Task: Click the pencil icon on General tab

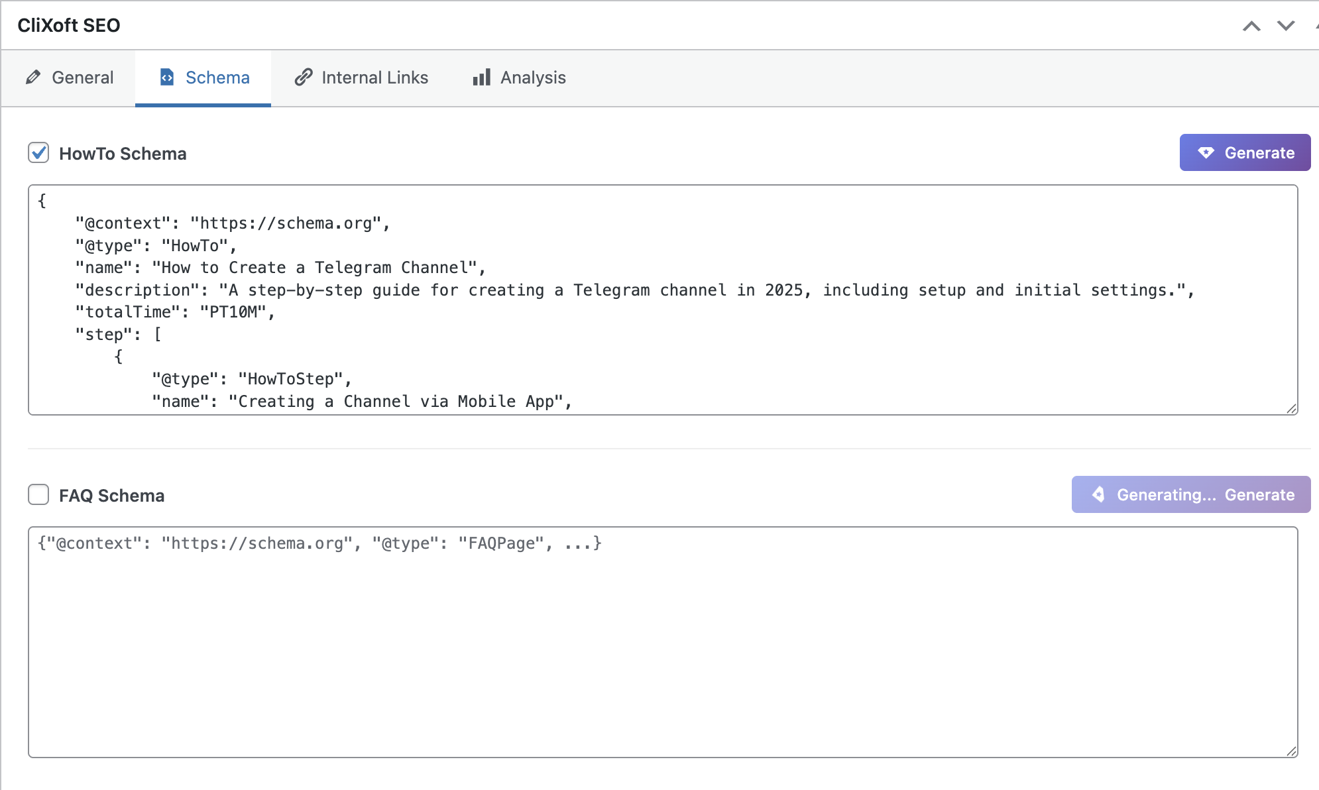Action: 33,78
